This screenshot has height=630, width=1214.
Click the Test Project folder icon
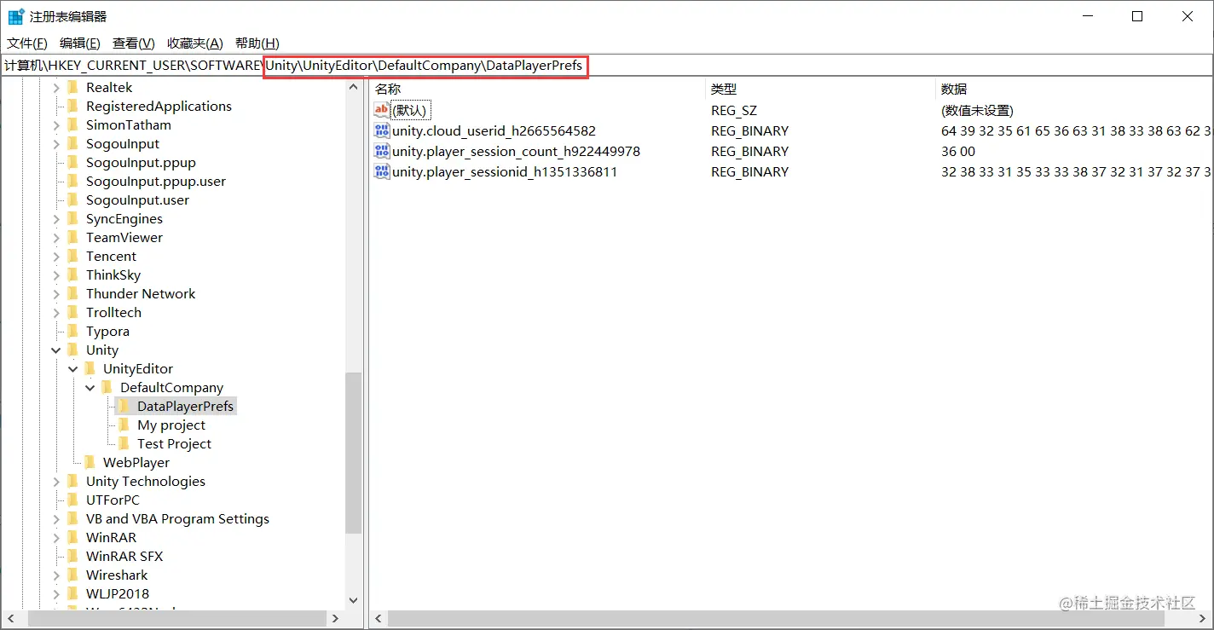pos(124,444)
